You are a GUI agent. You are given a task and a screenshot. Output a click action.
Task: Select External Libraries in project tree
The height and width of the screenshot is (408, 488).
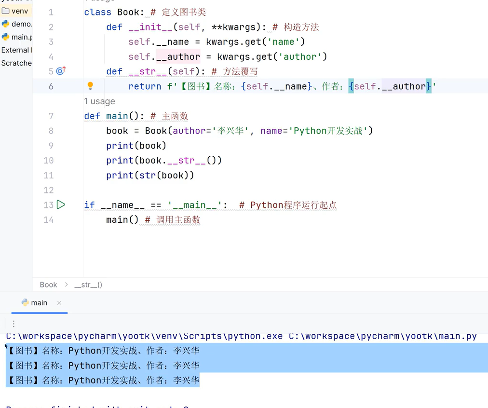click(17, 50)
